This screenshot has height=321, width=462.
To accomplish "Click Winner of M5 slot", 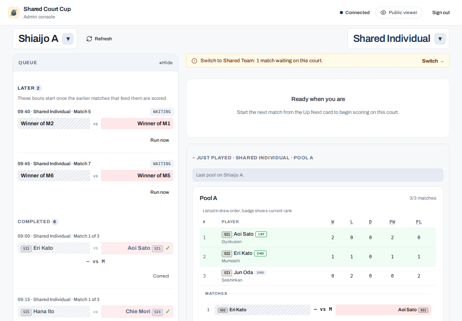I will [x=137, y=175].
